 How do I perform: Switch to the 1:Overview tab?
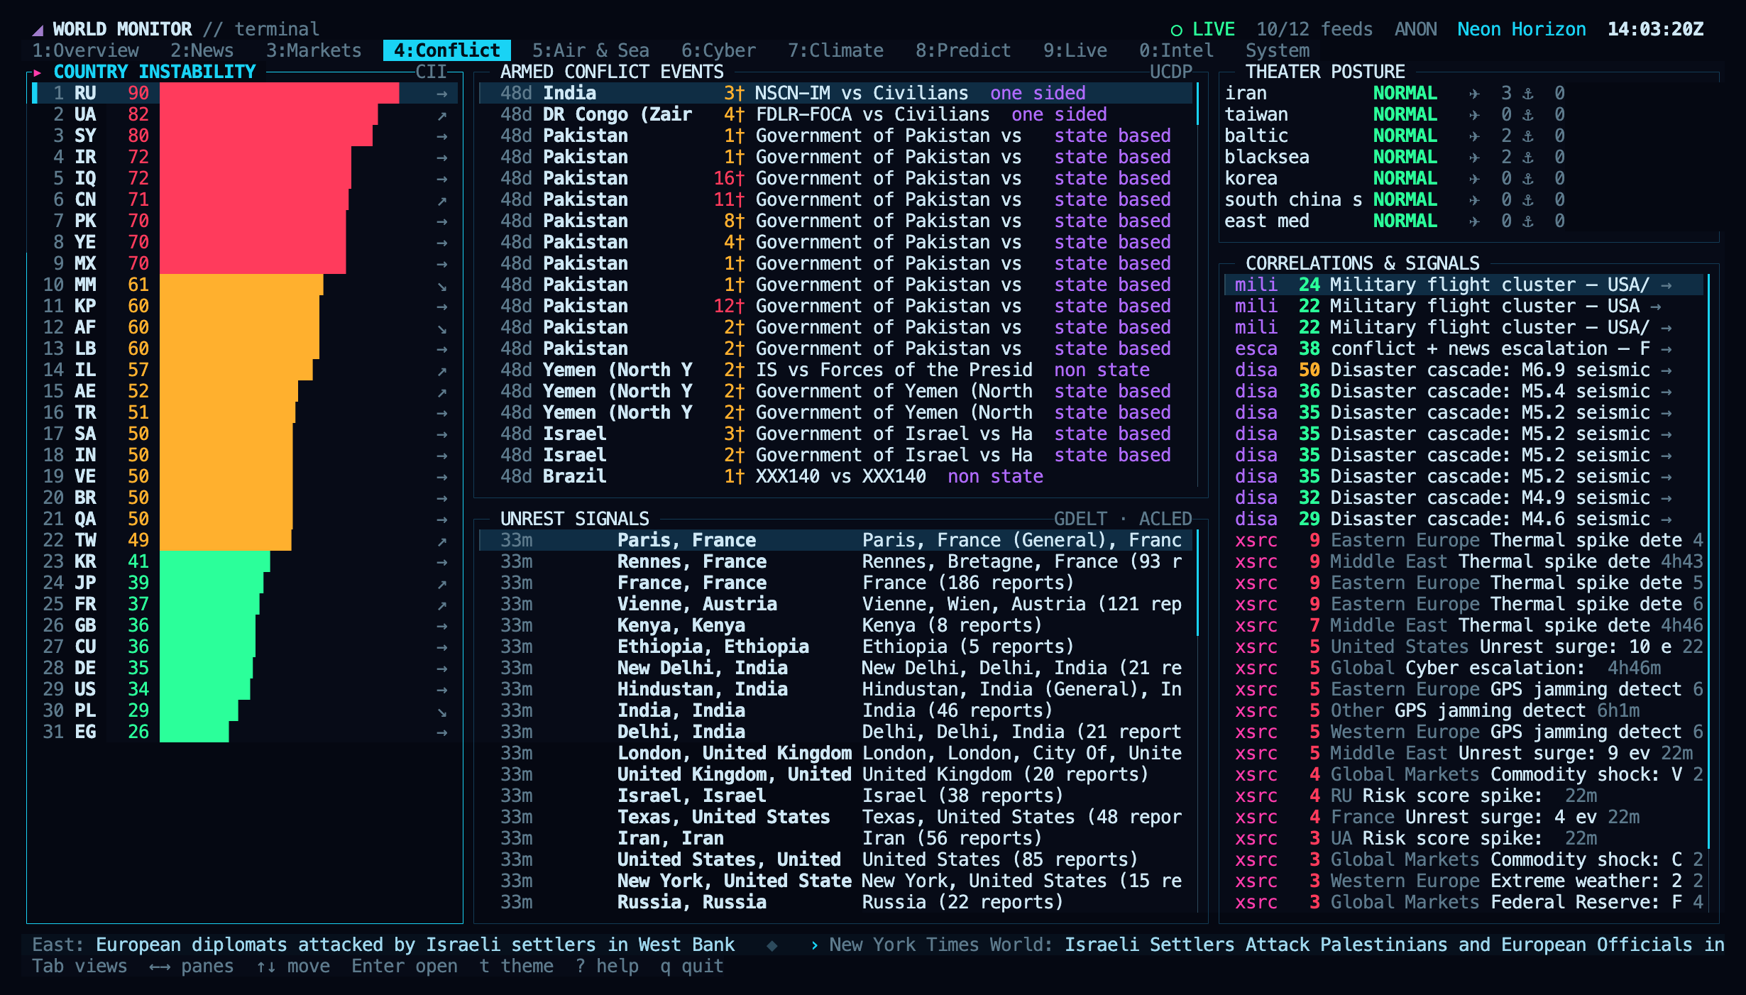point(85,50)
